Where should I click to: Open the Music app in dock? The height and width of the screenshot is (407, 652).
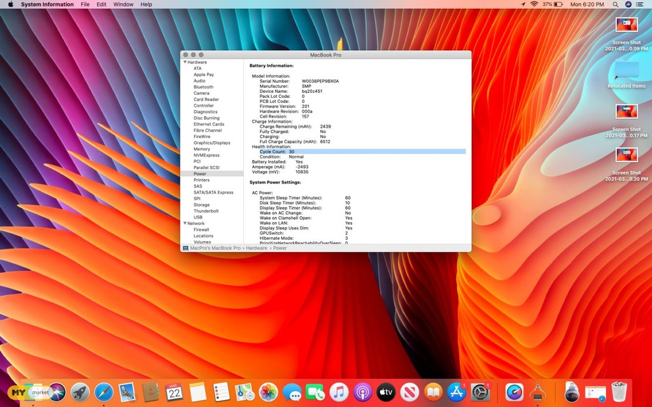pyautogui.click(x=339, y=392)
